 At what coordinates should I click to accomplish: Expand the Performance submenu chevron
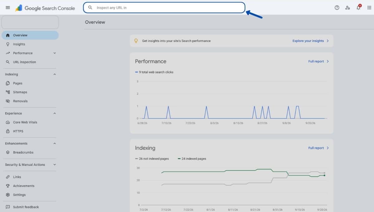pos(55,53)
